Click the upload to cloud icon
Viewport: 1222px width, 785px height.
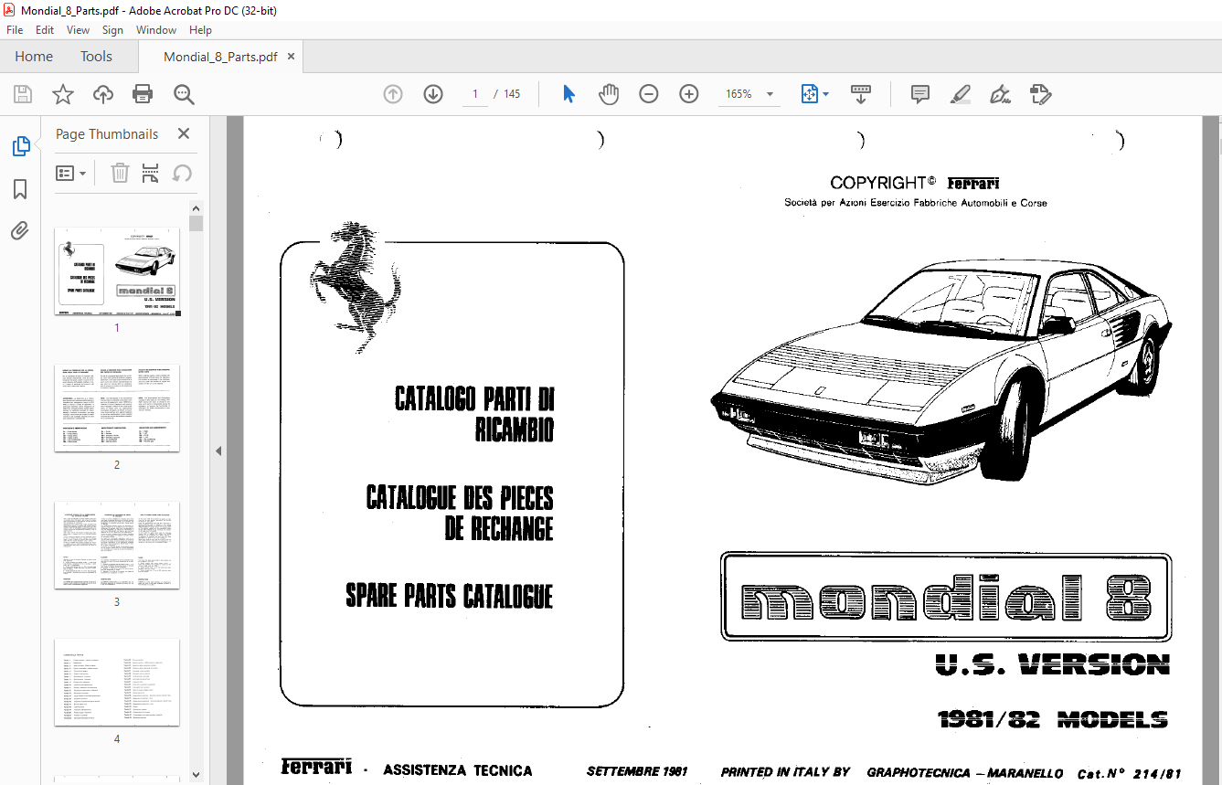103,94
